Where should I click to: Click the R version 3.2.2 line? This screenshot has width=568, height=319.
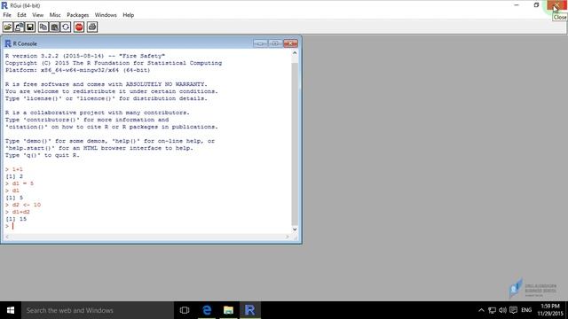coord(85,56)
